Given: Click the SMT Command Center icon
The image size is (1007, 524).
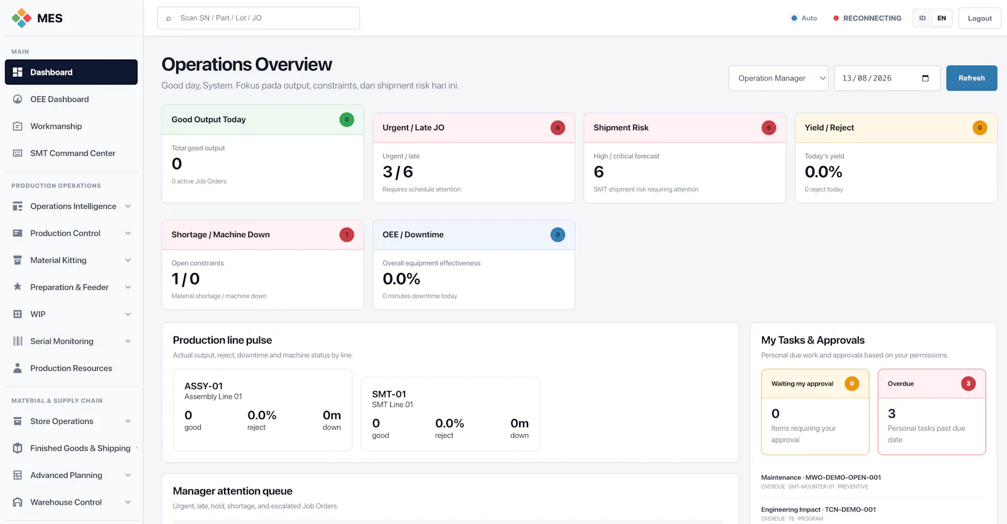Looking at the screenshot, I should pyautogui.click(x=18, y=153).
